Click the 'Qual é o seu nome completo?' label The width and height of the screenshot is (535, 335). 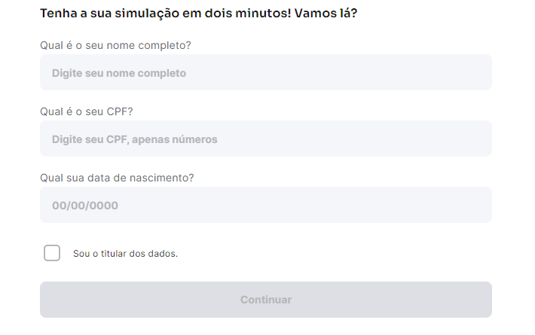click(x=115, y=45)
